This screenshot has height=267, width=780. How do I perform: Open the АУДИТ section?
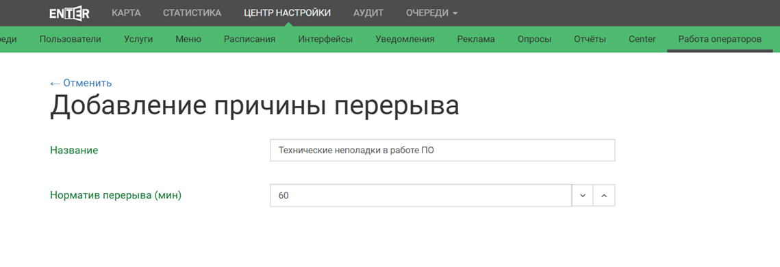pos(368,13)
